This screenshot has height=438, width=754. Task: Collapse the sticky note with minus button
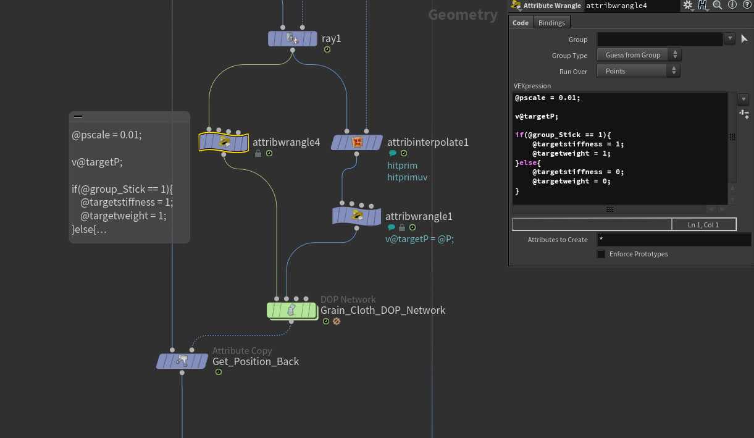pos(78,116)
